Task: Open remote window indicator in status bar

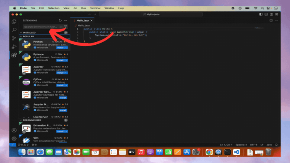Action: coord(12,145)
